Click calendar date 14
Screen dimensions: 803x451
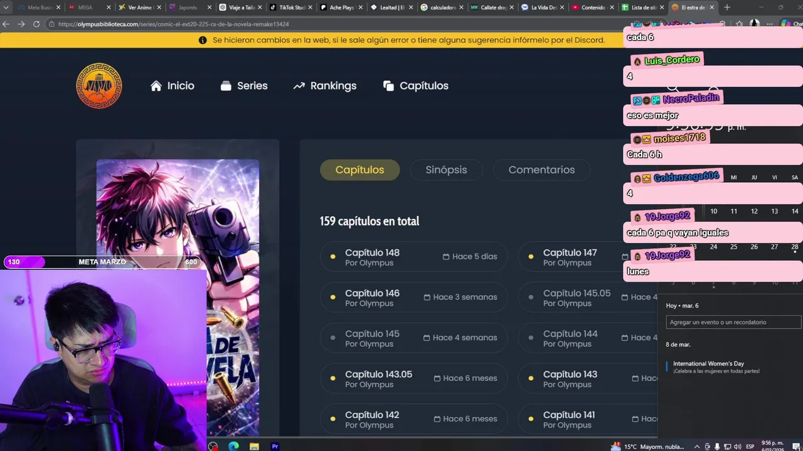tap(795, 211)
